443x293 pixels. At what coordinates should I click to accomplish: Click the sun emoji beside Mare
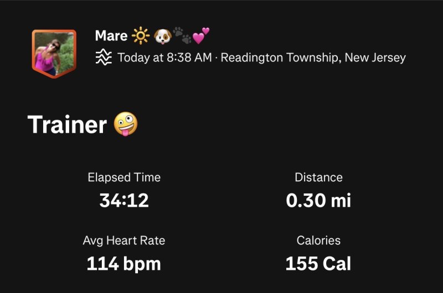tap(141, 36)
